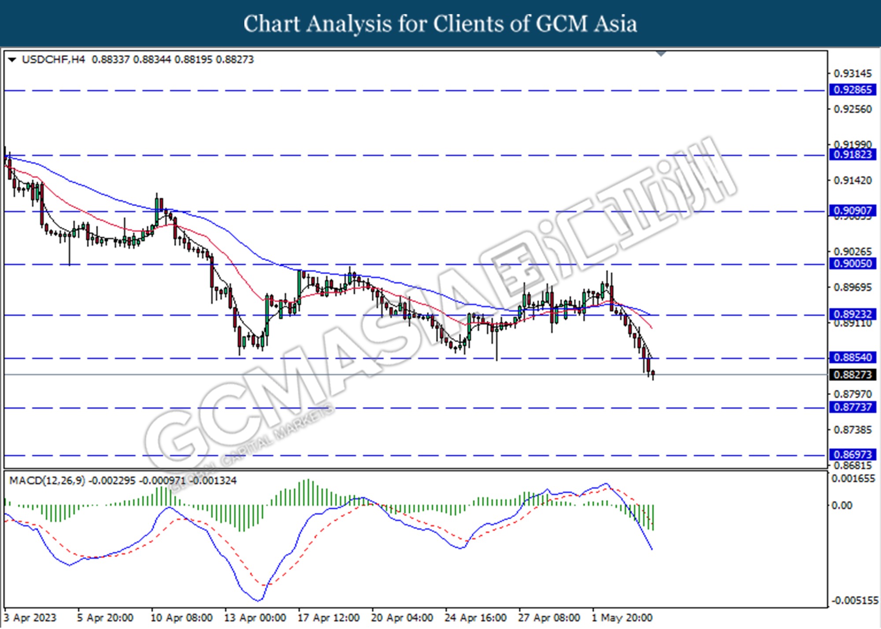Click the MACD -0.005155 scale value
Image resolution: width=881 pixels, height=629 pixels.
pos(855,601)
